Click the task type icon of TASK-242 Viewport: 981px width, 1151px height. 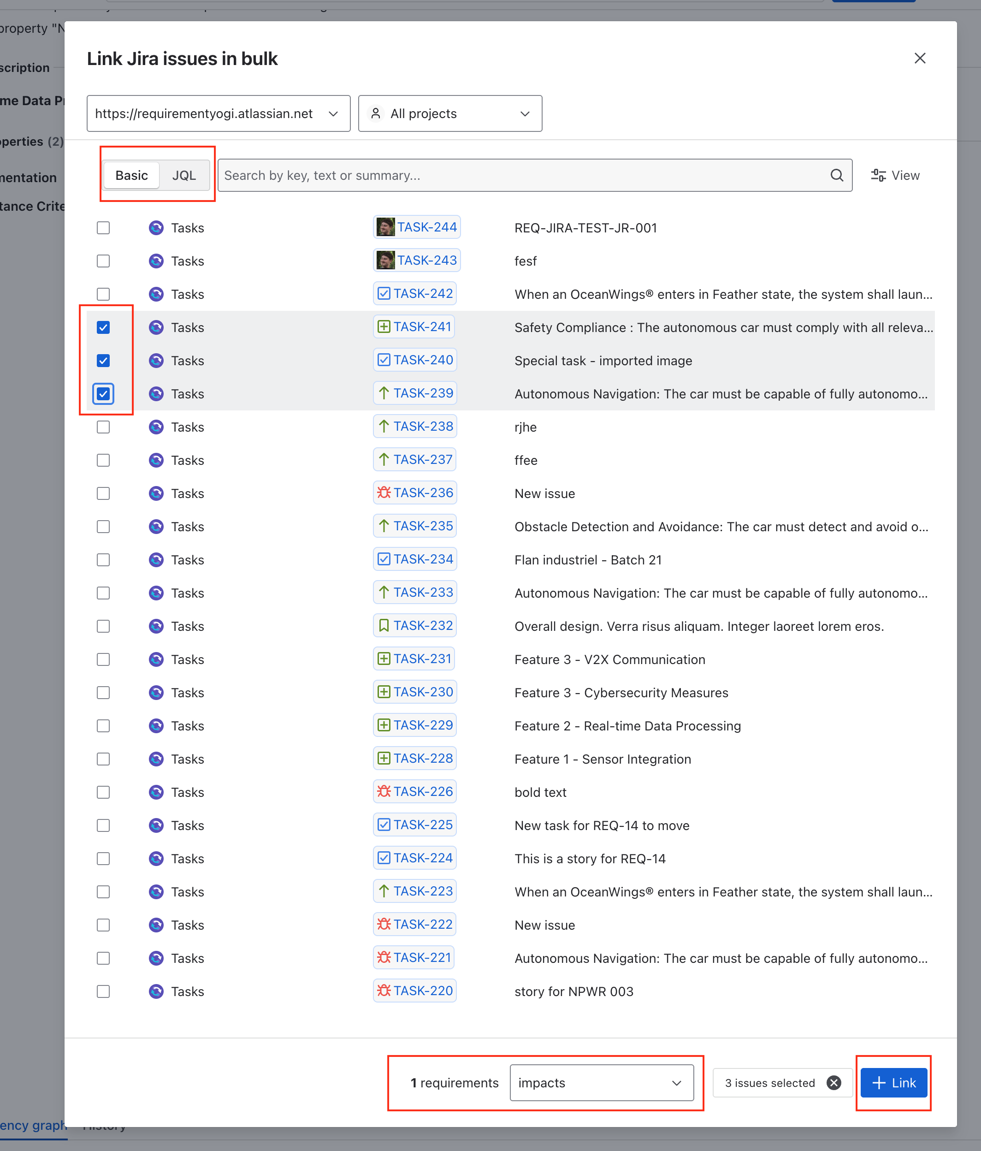pyautogui.click(x=384, y=293)
